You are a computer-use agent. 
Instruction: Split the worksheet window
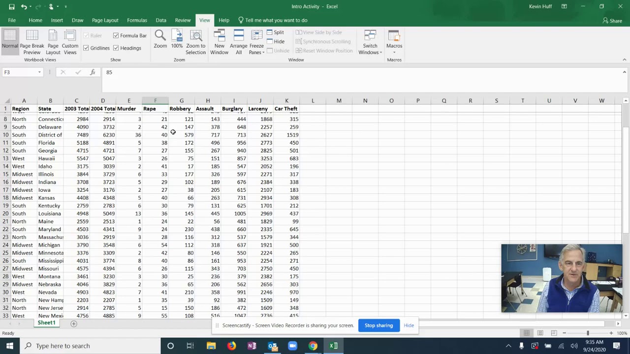point(275,32)
